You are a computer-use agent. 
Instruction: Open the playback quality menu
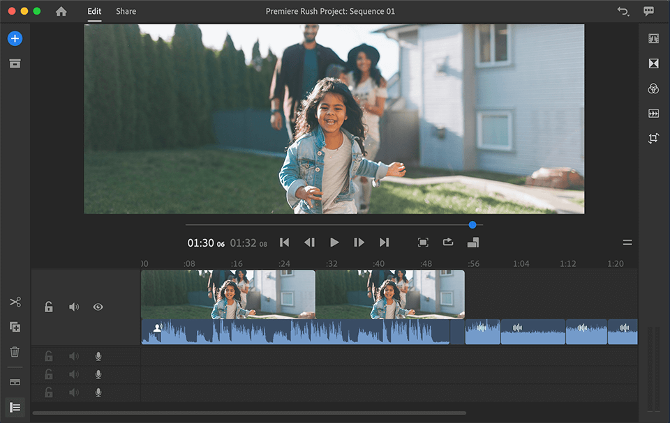coord(474,243)
